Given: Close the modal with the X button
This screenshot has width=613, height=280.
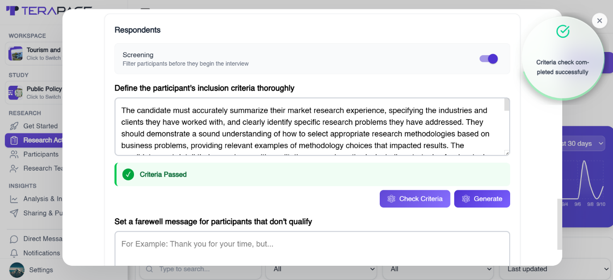Looking at the screenshot, I should tap(600, 20).
